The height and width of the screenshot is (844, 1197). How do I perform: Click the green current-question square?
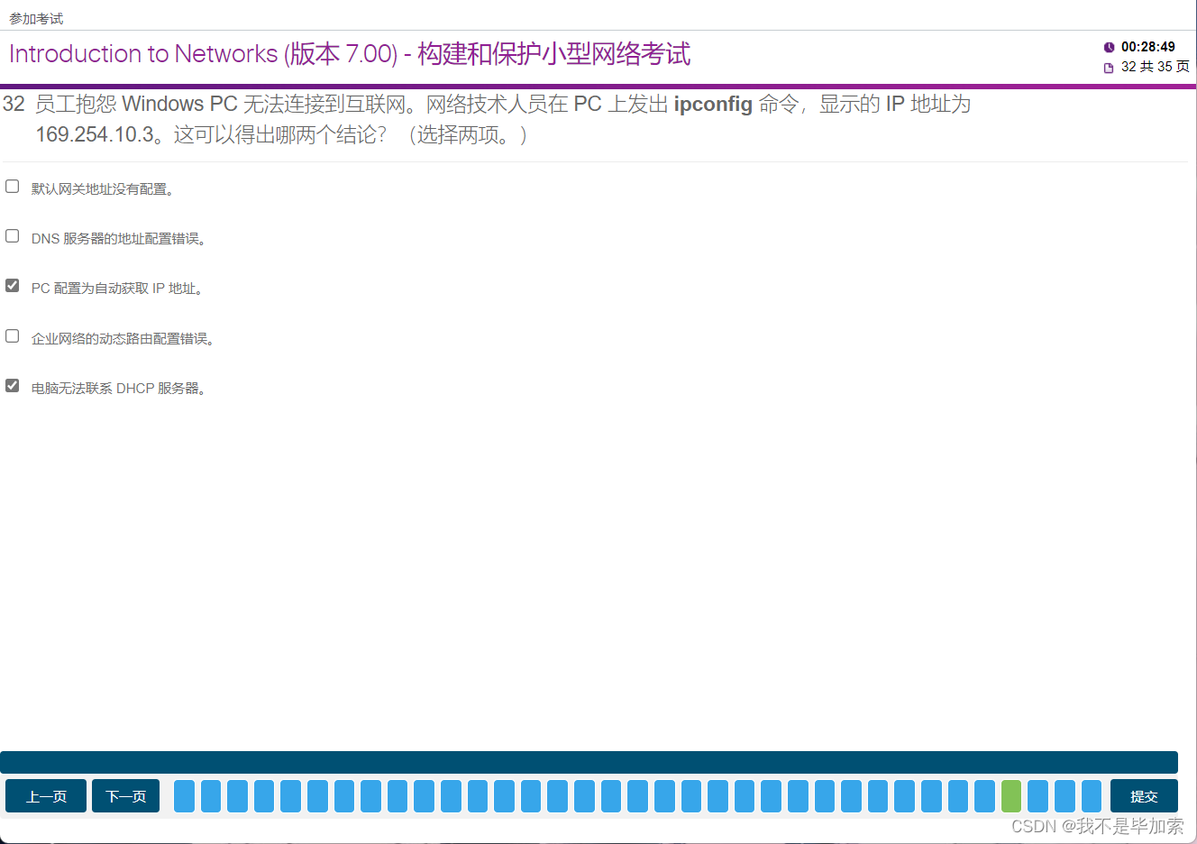pyautogui.click(x=1011, y=796)
